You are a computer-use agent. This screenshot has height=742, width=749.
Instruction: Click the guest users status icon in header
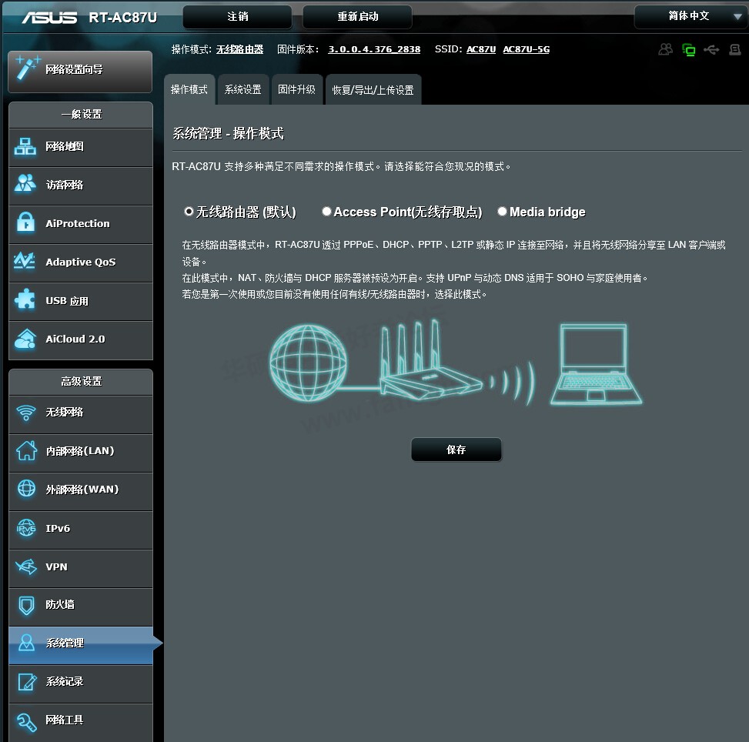pyautogui.click(x=665, y=49)
